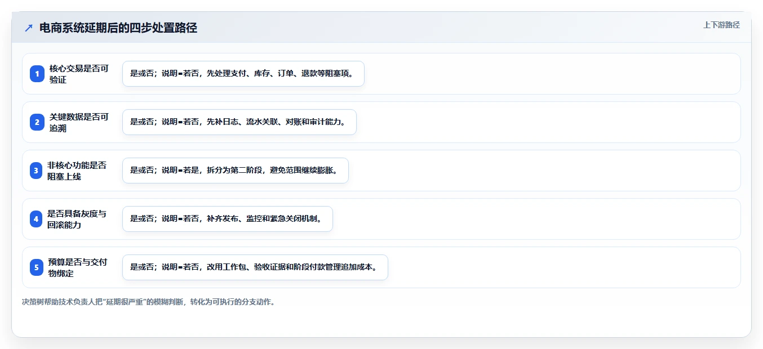
Task: Click the box about 补齐发布、监控和紧急关闭机制
Action: pyautogui.click(x=228, y=219)
